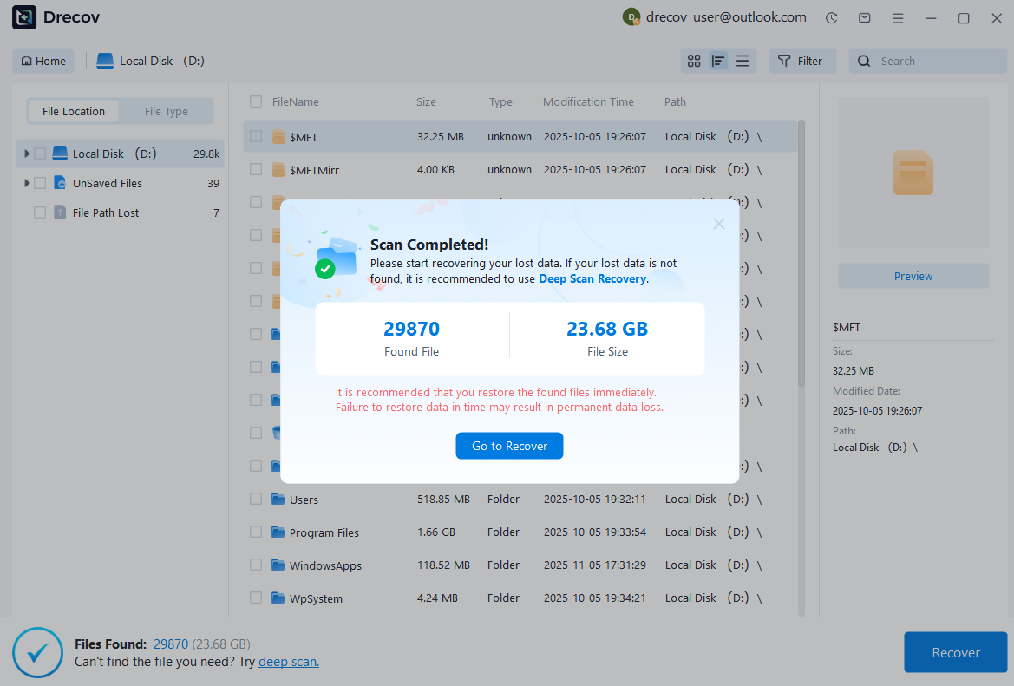The width and height of the screenshot is (1014, 686).
Task: Check the Local Disk (D:) checkbox in sidebar
Action: (38, 153)
